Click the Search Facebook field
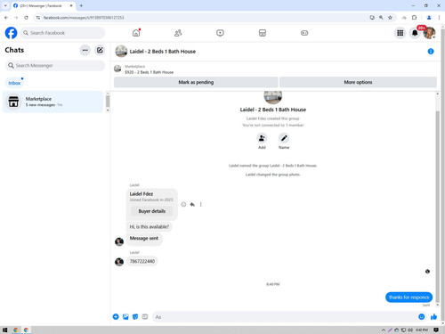445x334 pixels. tap(62, 33)
